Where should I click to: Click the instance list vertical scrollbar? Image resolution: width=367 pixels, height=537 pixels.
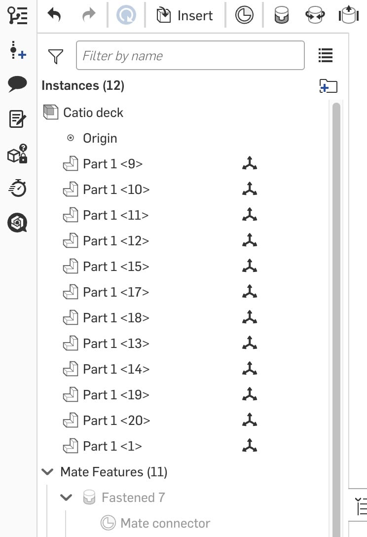336,296
